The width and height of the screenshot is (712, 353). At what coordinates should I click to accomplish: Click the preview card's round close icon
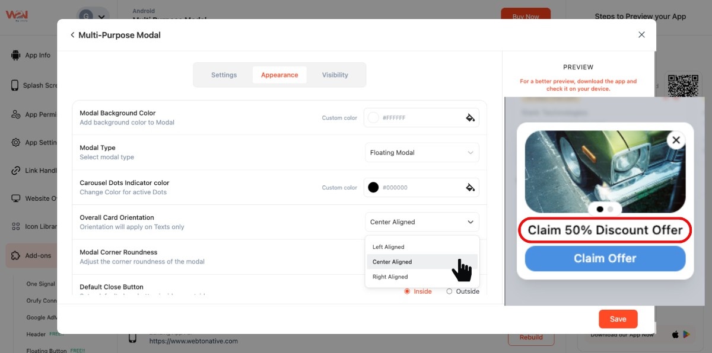click(676, 140)
